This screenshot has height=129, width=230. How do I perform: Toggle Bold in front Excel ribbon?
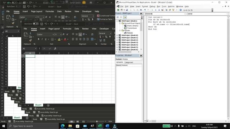click(38, 39)
